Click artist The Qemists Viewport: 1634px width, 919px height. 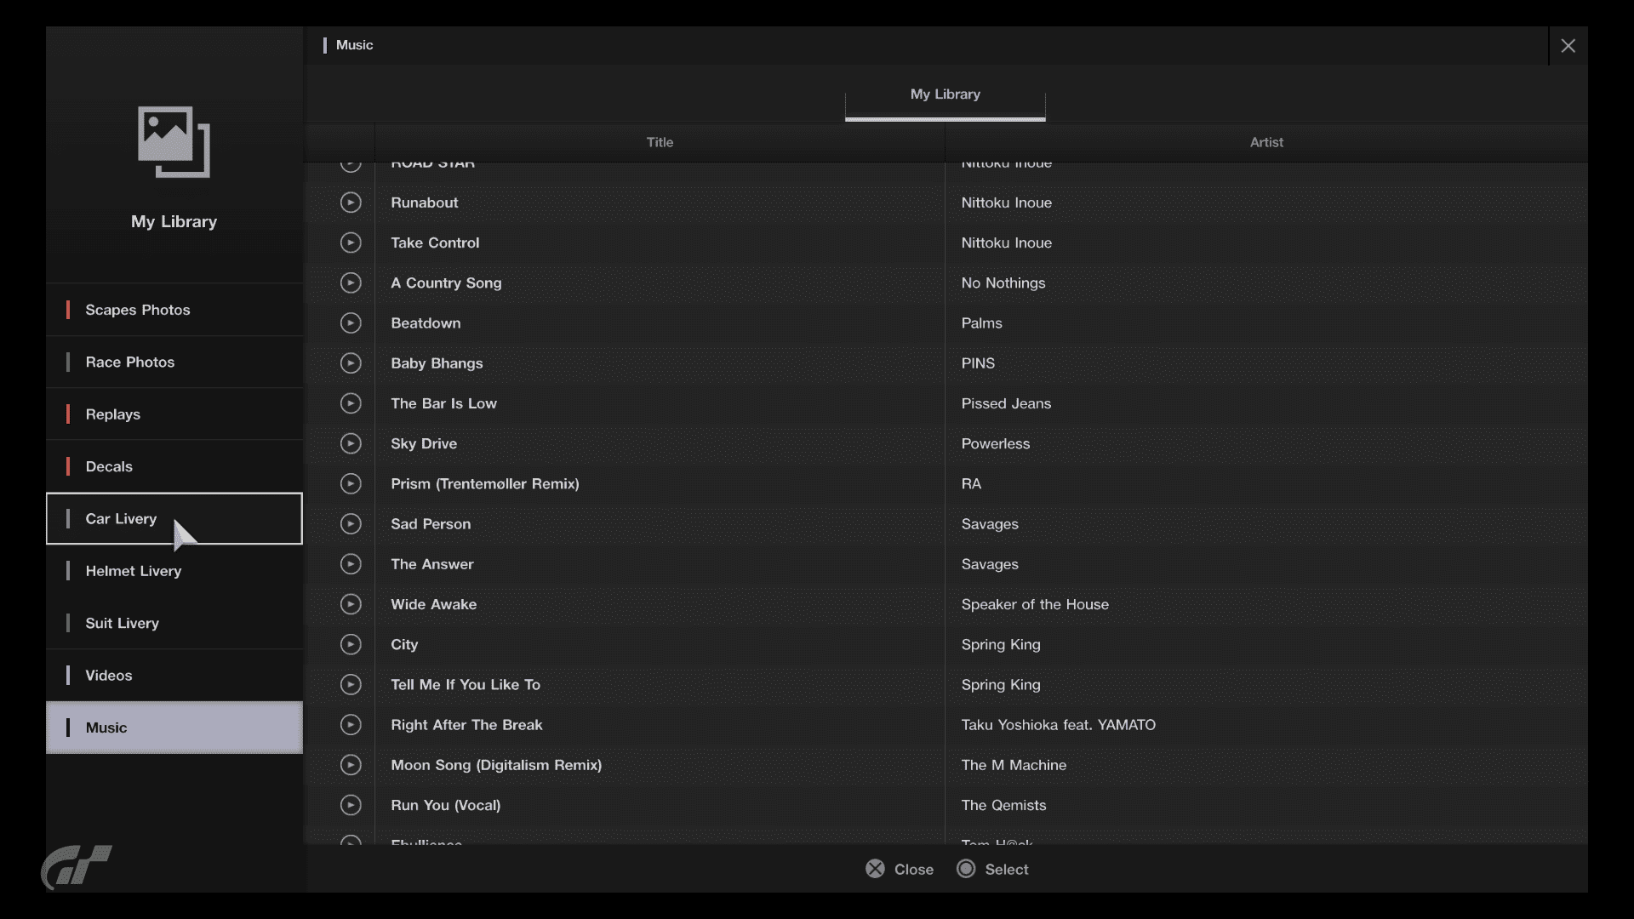[1003, 805]
